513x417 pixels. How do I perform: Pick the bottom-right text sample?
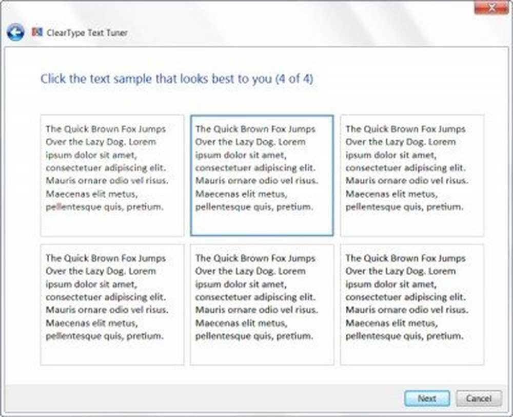click(x=412, y=305)
